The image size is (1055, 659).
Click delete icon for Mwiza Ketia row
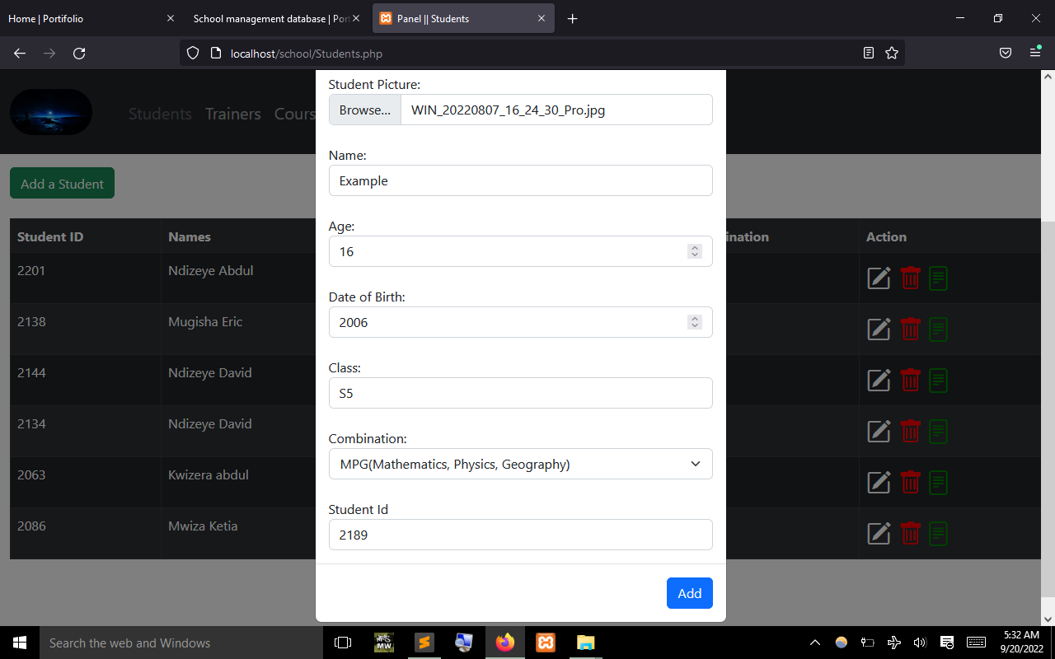tap(910, 534)
